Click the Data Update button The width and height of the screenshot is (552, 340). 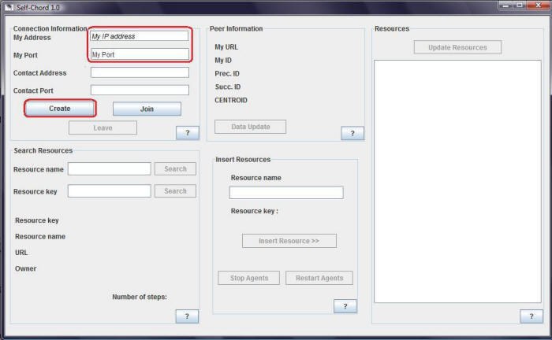[251, 127]
